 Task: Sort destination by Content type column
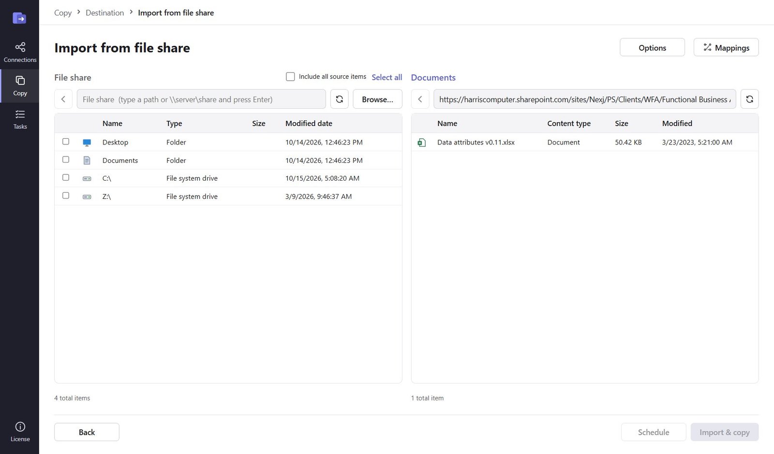[x=569, y=123]
